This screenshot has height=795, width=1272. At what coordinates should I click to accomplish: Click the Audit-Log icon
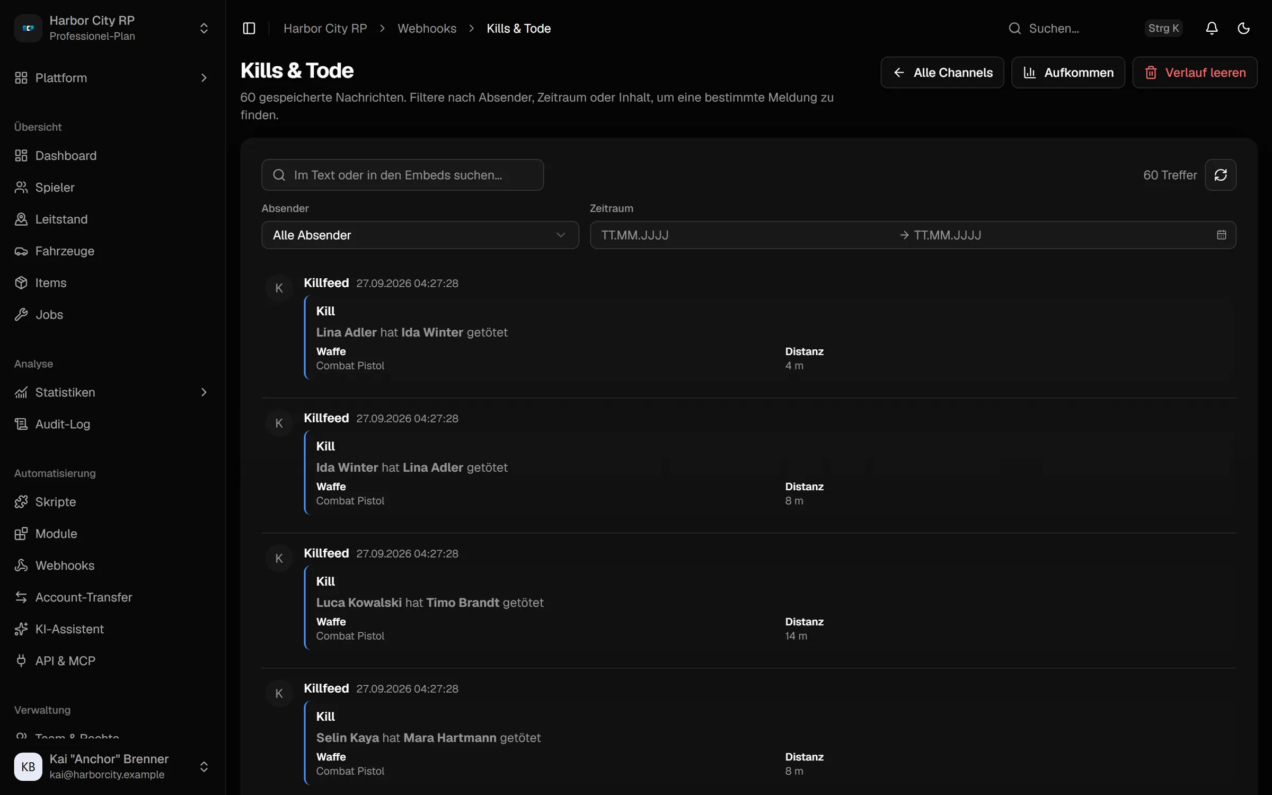pos(21,424)
